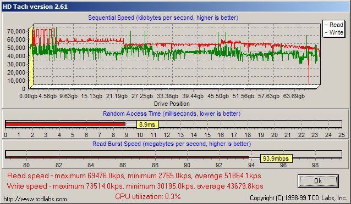This screenshot has height=204, width=351.
Task: Click the 40,000 y-axis label
Action: [16, 56]
